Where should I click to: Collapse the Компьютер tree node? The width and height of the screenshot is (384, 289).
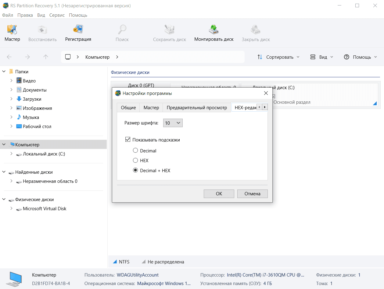(x=4, y=145)
